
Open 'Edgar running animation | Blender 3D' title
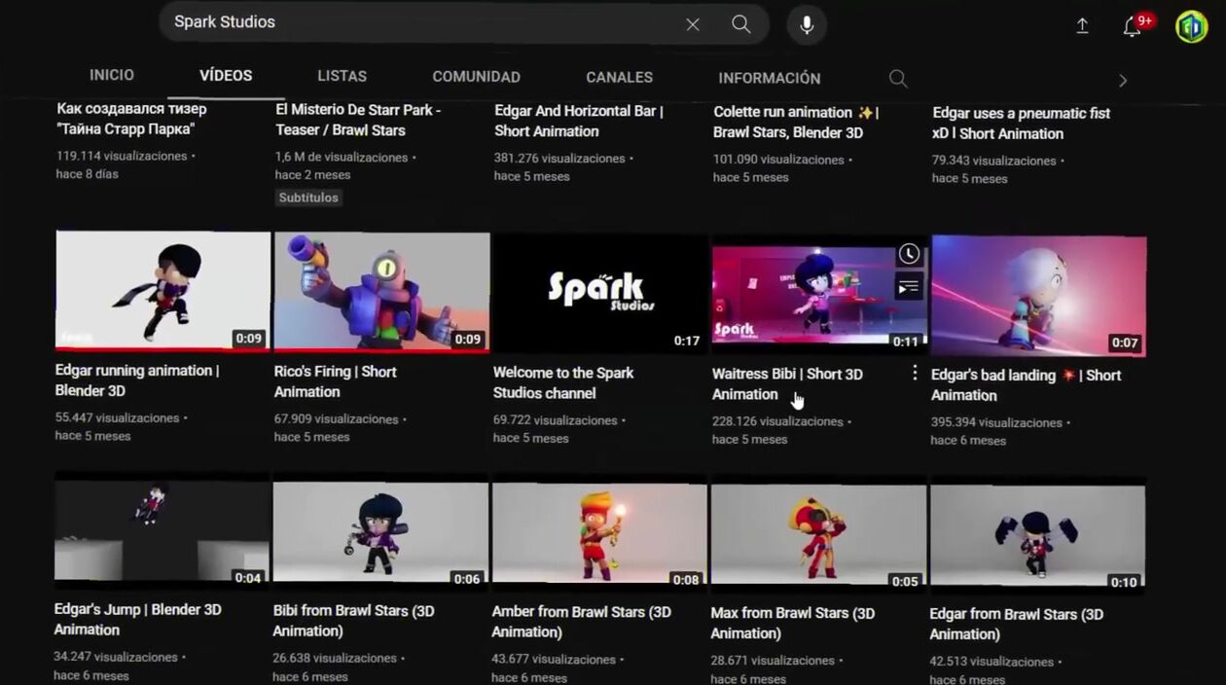click(x=137, y=380)
